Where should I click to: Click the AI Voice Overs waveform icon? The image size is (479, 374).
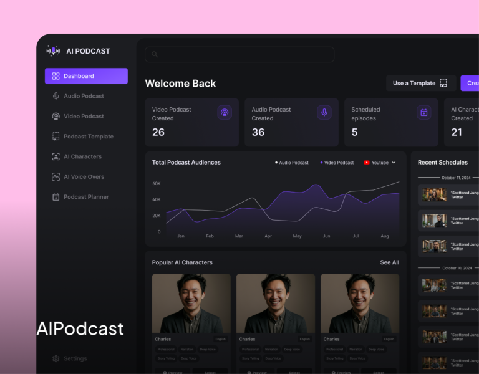pyautogui.click(x=56, y=177)
